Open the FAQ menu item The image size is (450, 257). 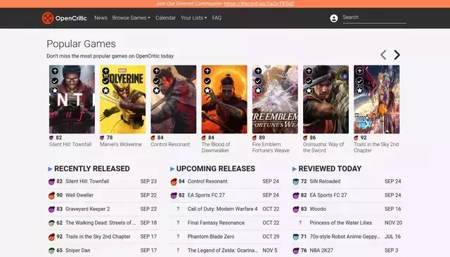point(217,18)
